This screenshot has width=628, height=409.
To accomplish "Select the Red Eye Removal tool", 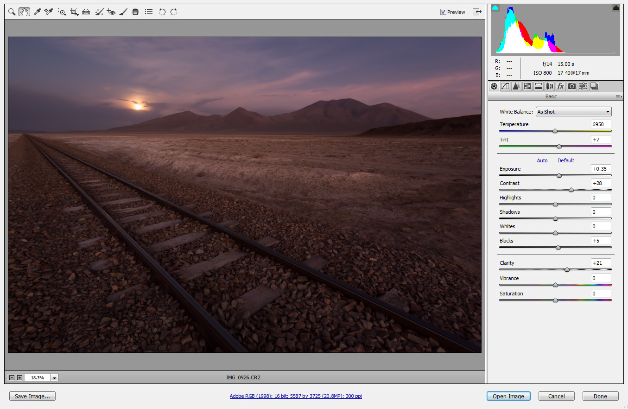I will [x=111, y=12].
